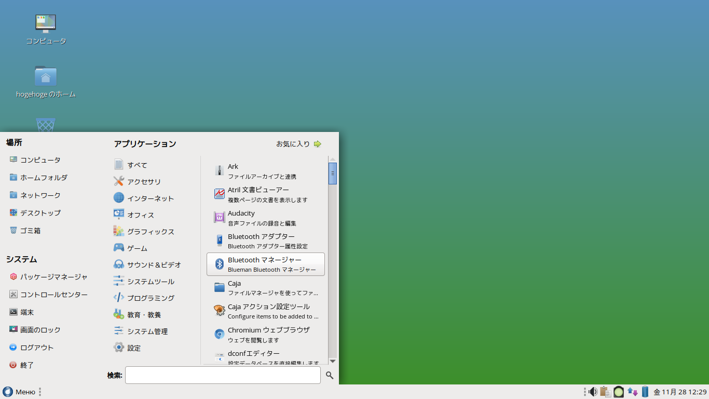Launch 端末 terminal
709x399 pixels.
click(21, 312)
